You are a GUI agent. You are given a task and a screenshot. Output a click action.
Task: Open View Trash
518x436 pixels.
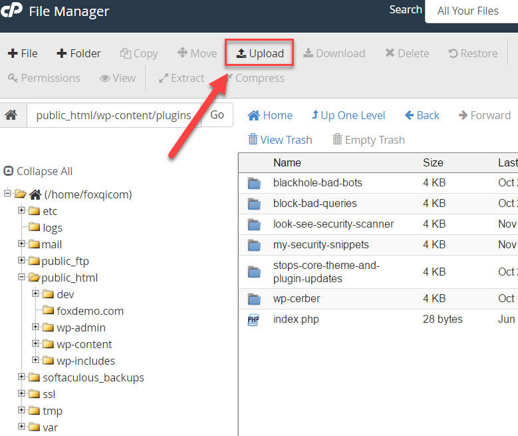(x=279, y=140)
